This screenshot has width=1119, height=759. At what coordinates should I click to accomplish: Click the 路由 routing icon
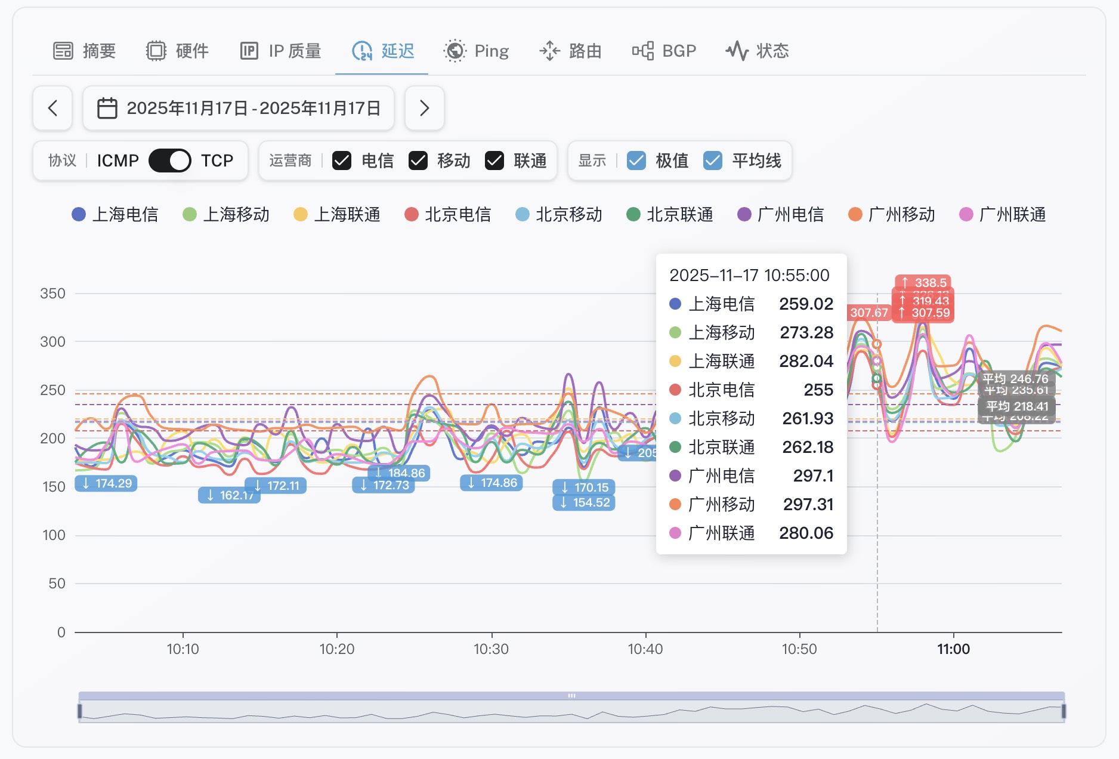pyautogui.click(x=549, y=51)
